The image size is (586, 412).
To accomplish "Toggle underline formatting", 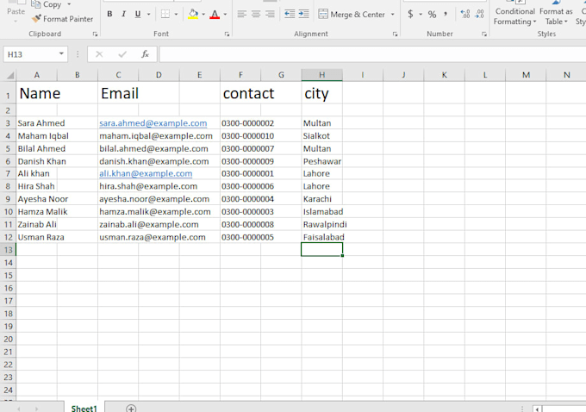I will [138, 14].
